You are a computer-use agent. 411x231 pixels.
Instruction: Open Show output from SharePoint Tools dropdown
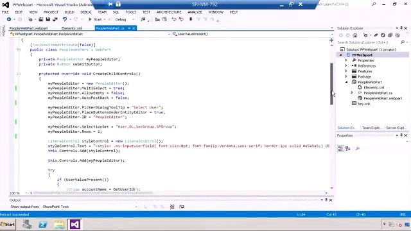point(90,207)
